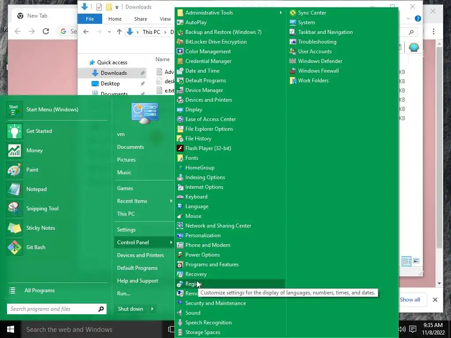This screenshot has width=451, height=338.
Task: Click Credential Manager icon
Action: tap(180, 61)
